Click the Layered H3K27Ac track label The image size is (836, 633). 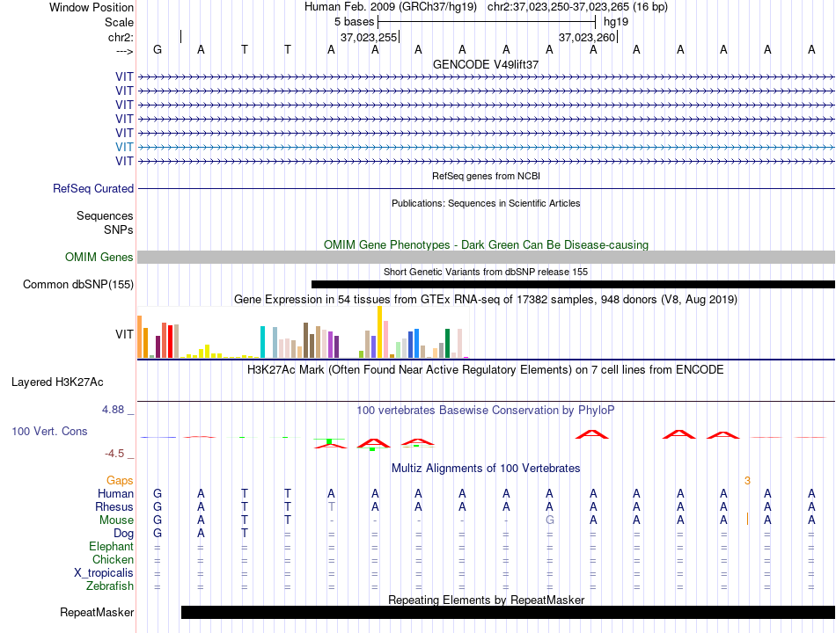click(x=57, y=382)
